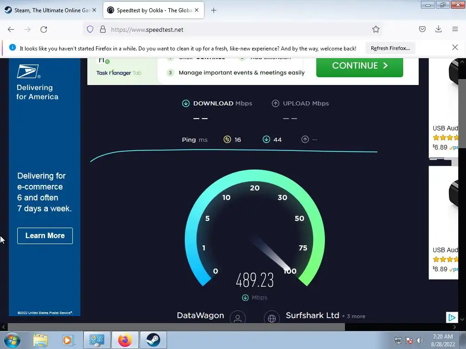Close the Steam browser tab
The width and height of the screenshot is (466, 349).
[94, 10]
